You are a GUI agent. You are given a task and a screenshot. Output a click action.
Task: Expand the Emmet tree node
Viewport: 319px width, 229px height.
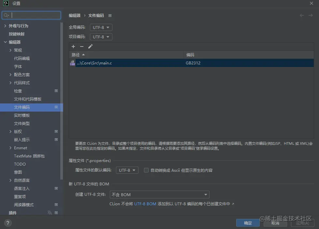[10, 148]
